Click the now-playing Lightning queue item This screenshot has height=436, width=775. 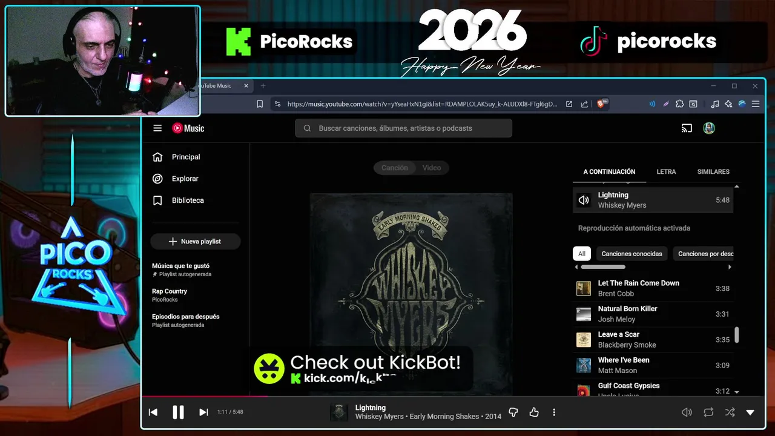pos(653,200)
